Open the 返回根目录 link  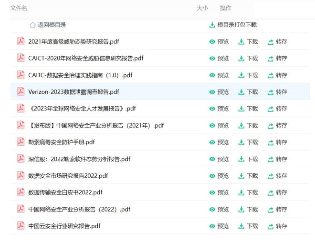[52, 25]
